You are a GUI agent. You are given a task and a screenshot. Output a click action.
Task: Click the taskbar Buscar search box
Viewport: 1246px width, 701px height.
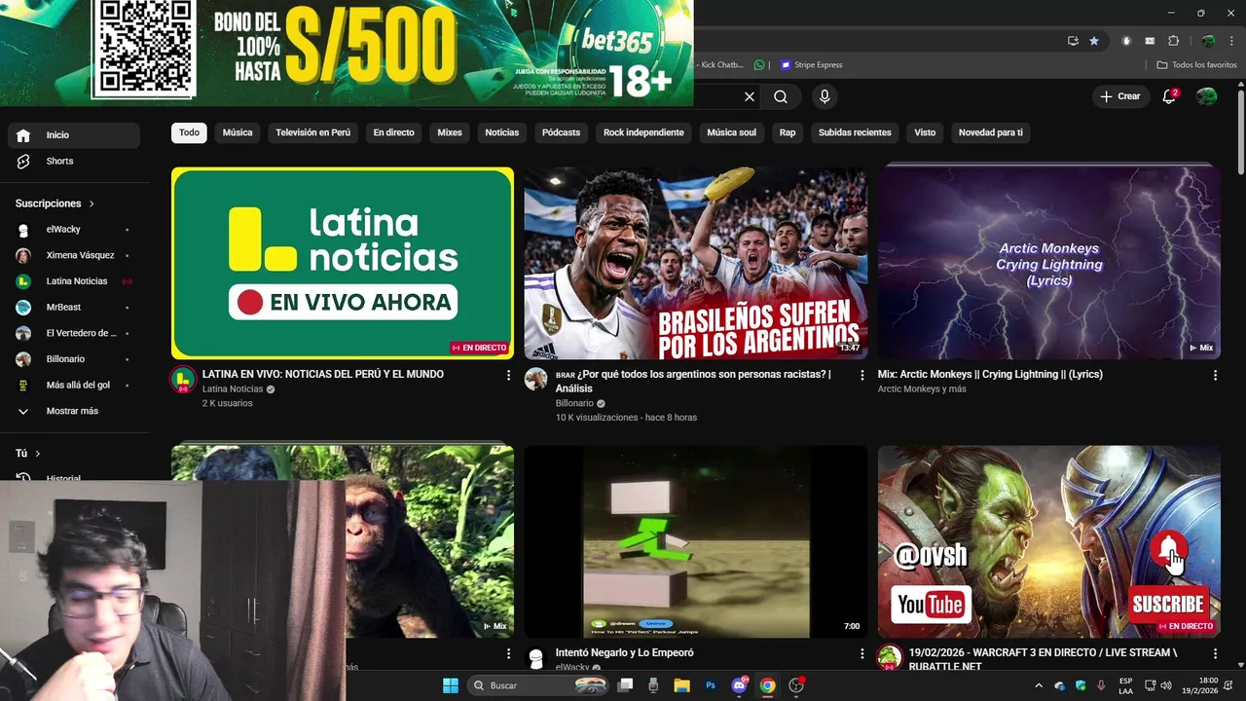pos(538,685)
